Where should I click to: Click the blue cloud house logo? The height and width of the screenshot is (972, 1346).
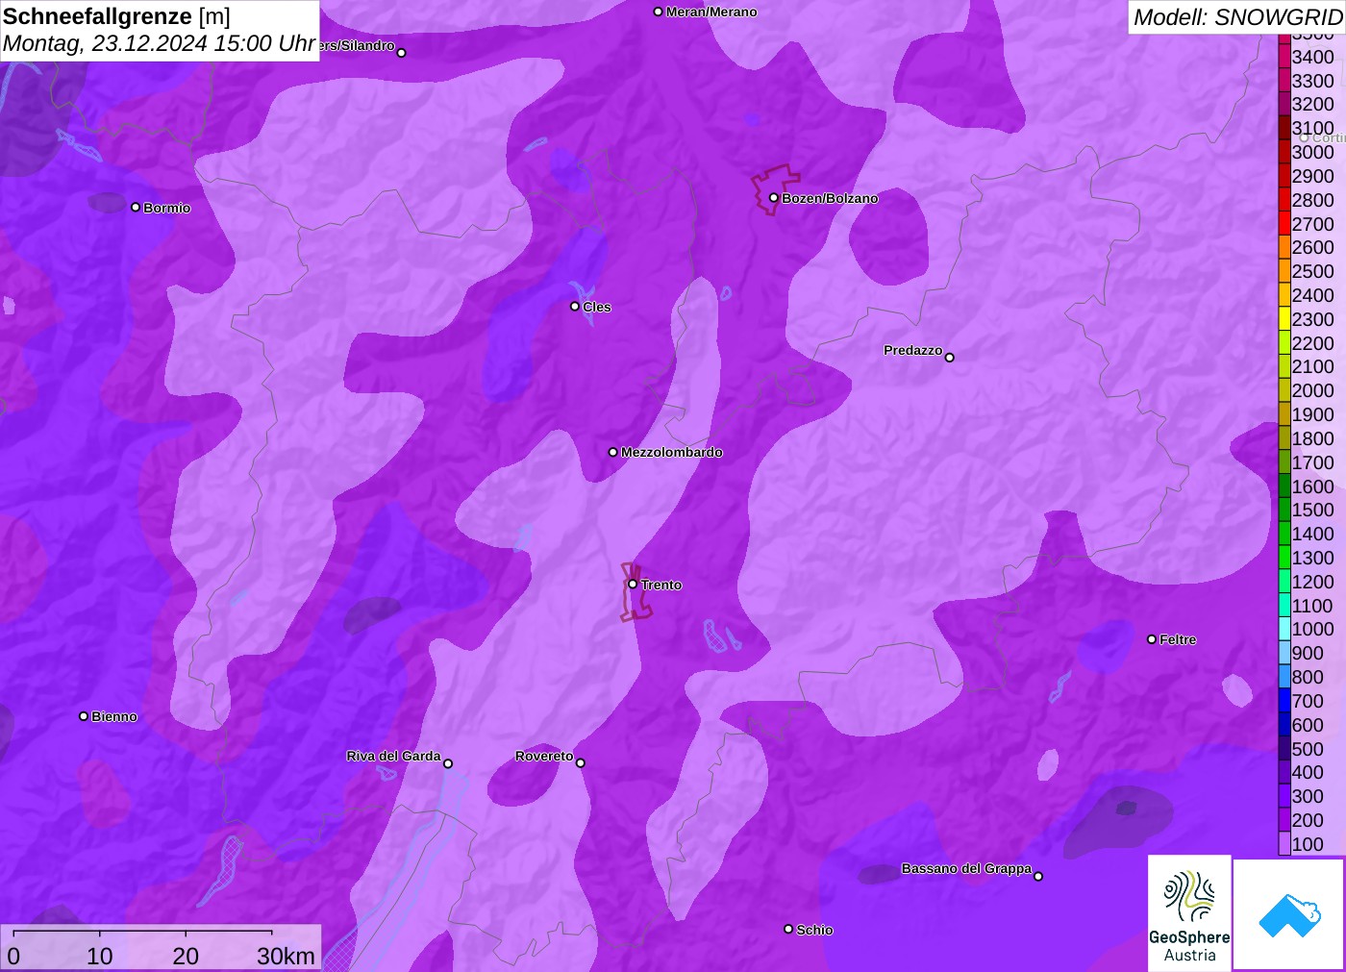[x=1289, y=914]
